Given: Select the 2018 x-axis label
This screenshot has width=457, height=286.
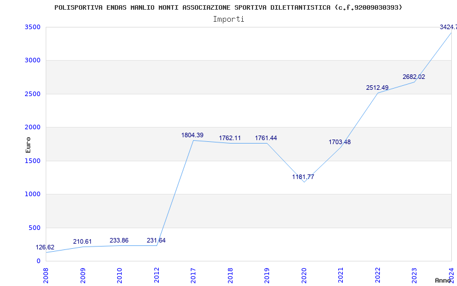Looking at the screenshot, I should (x=230, y=275).
